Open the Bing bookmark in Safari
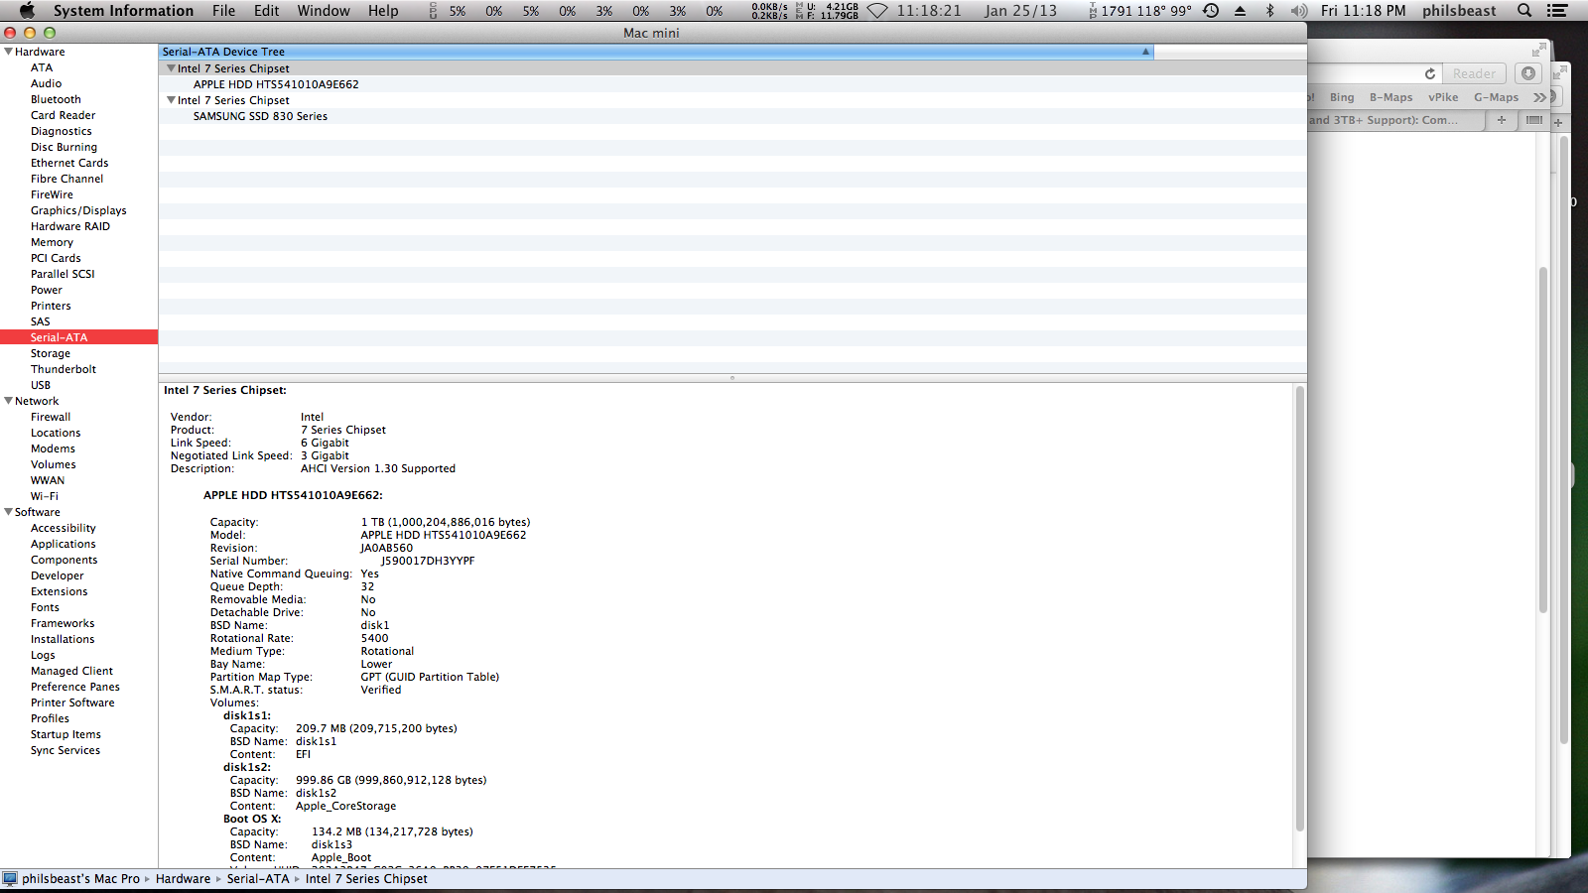1588x893 pixels. click(x=1342, y=97)
